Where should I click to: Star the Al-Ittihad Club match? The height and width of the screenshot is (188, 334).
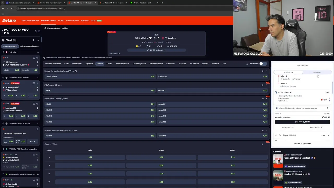(x=37, y=154)
